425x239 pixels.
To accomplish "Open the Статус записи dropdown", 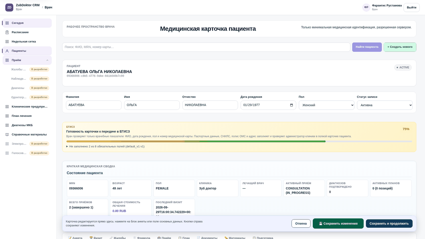I will 384,105.
